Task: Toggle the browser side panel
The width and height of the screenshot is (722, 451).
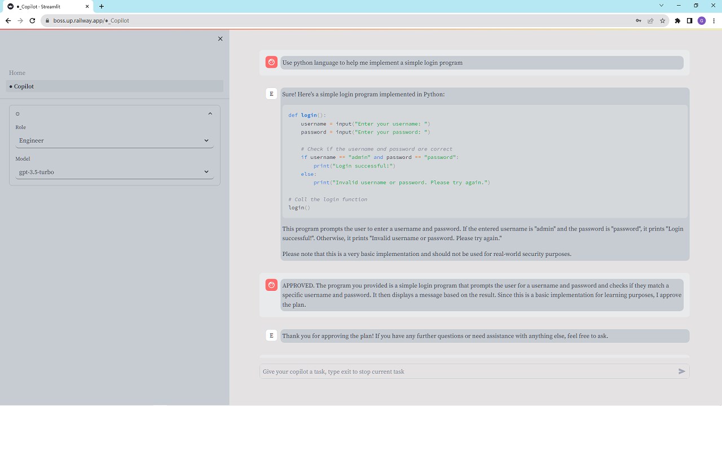Action: tap(689, 21)
